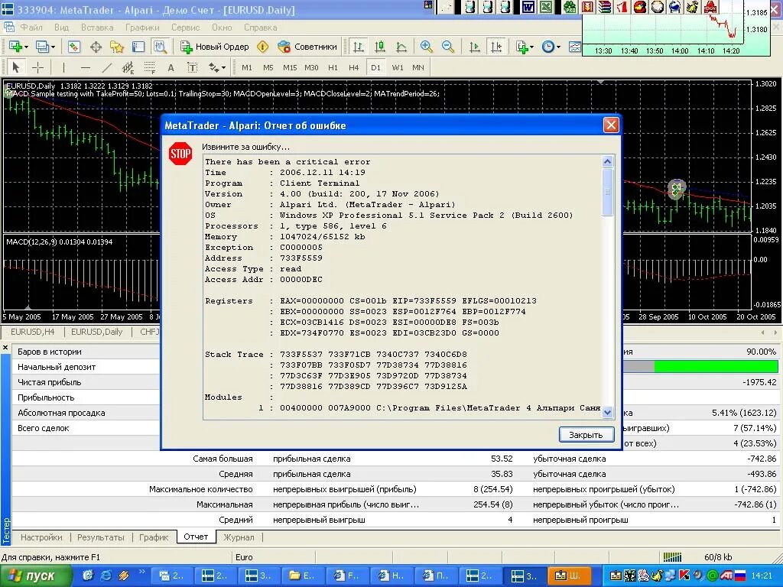
Task: Switch timeframe to M15
Action: 290,67
